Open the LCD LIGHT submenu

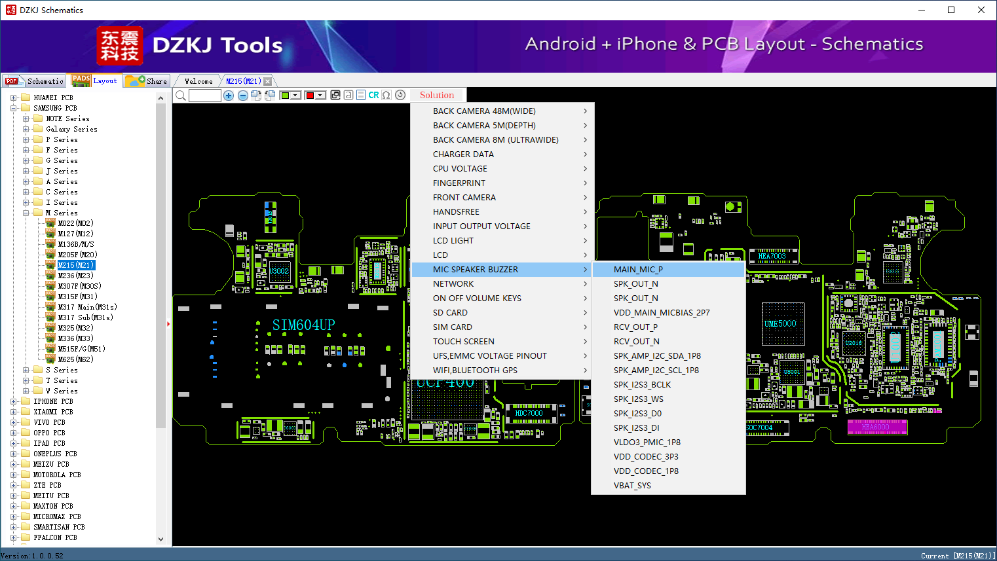coord(502,241)
